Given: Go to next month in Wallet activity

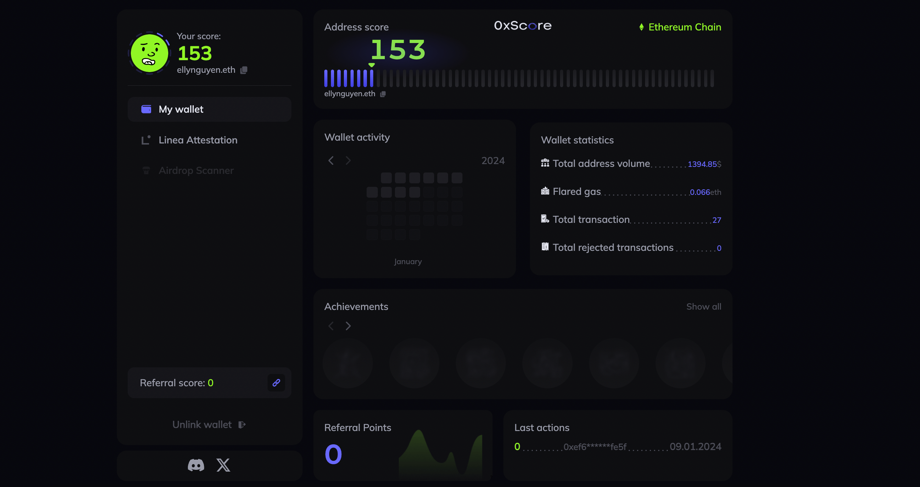Looking at the screenshot, I should (x=348, y=161).
